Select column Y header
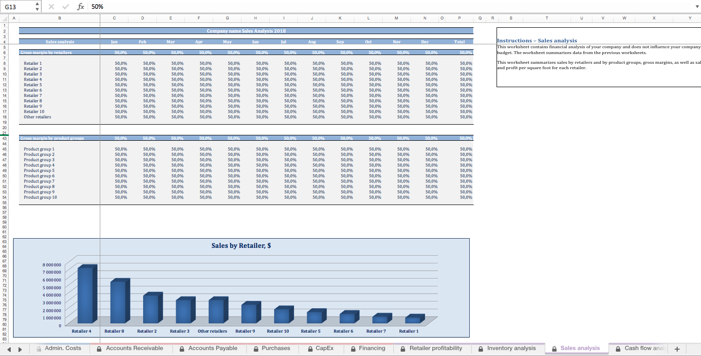 690,18
